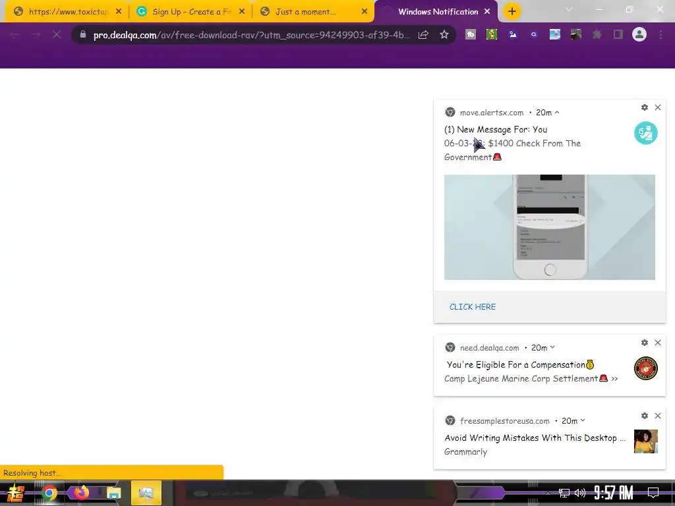Open Chrome three-dot menu
Screen dimensions: 675x506
tap(660, 34)
